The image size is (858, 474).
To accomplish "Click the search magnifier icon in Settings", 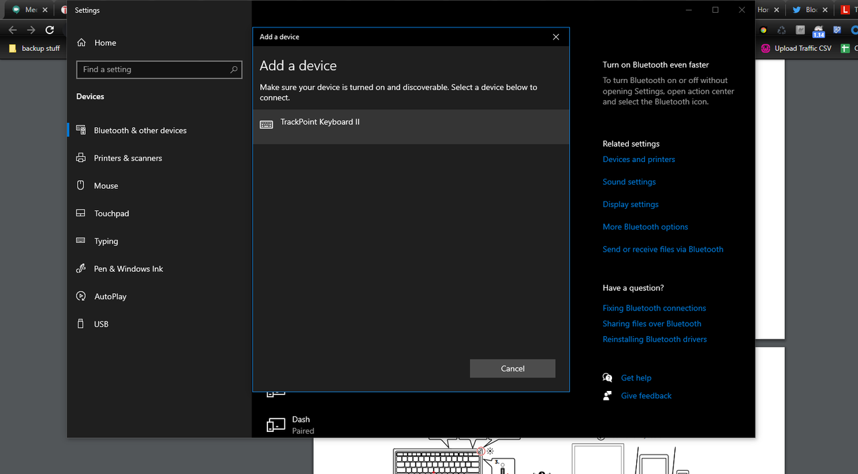I will [234, 70].
